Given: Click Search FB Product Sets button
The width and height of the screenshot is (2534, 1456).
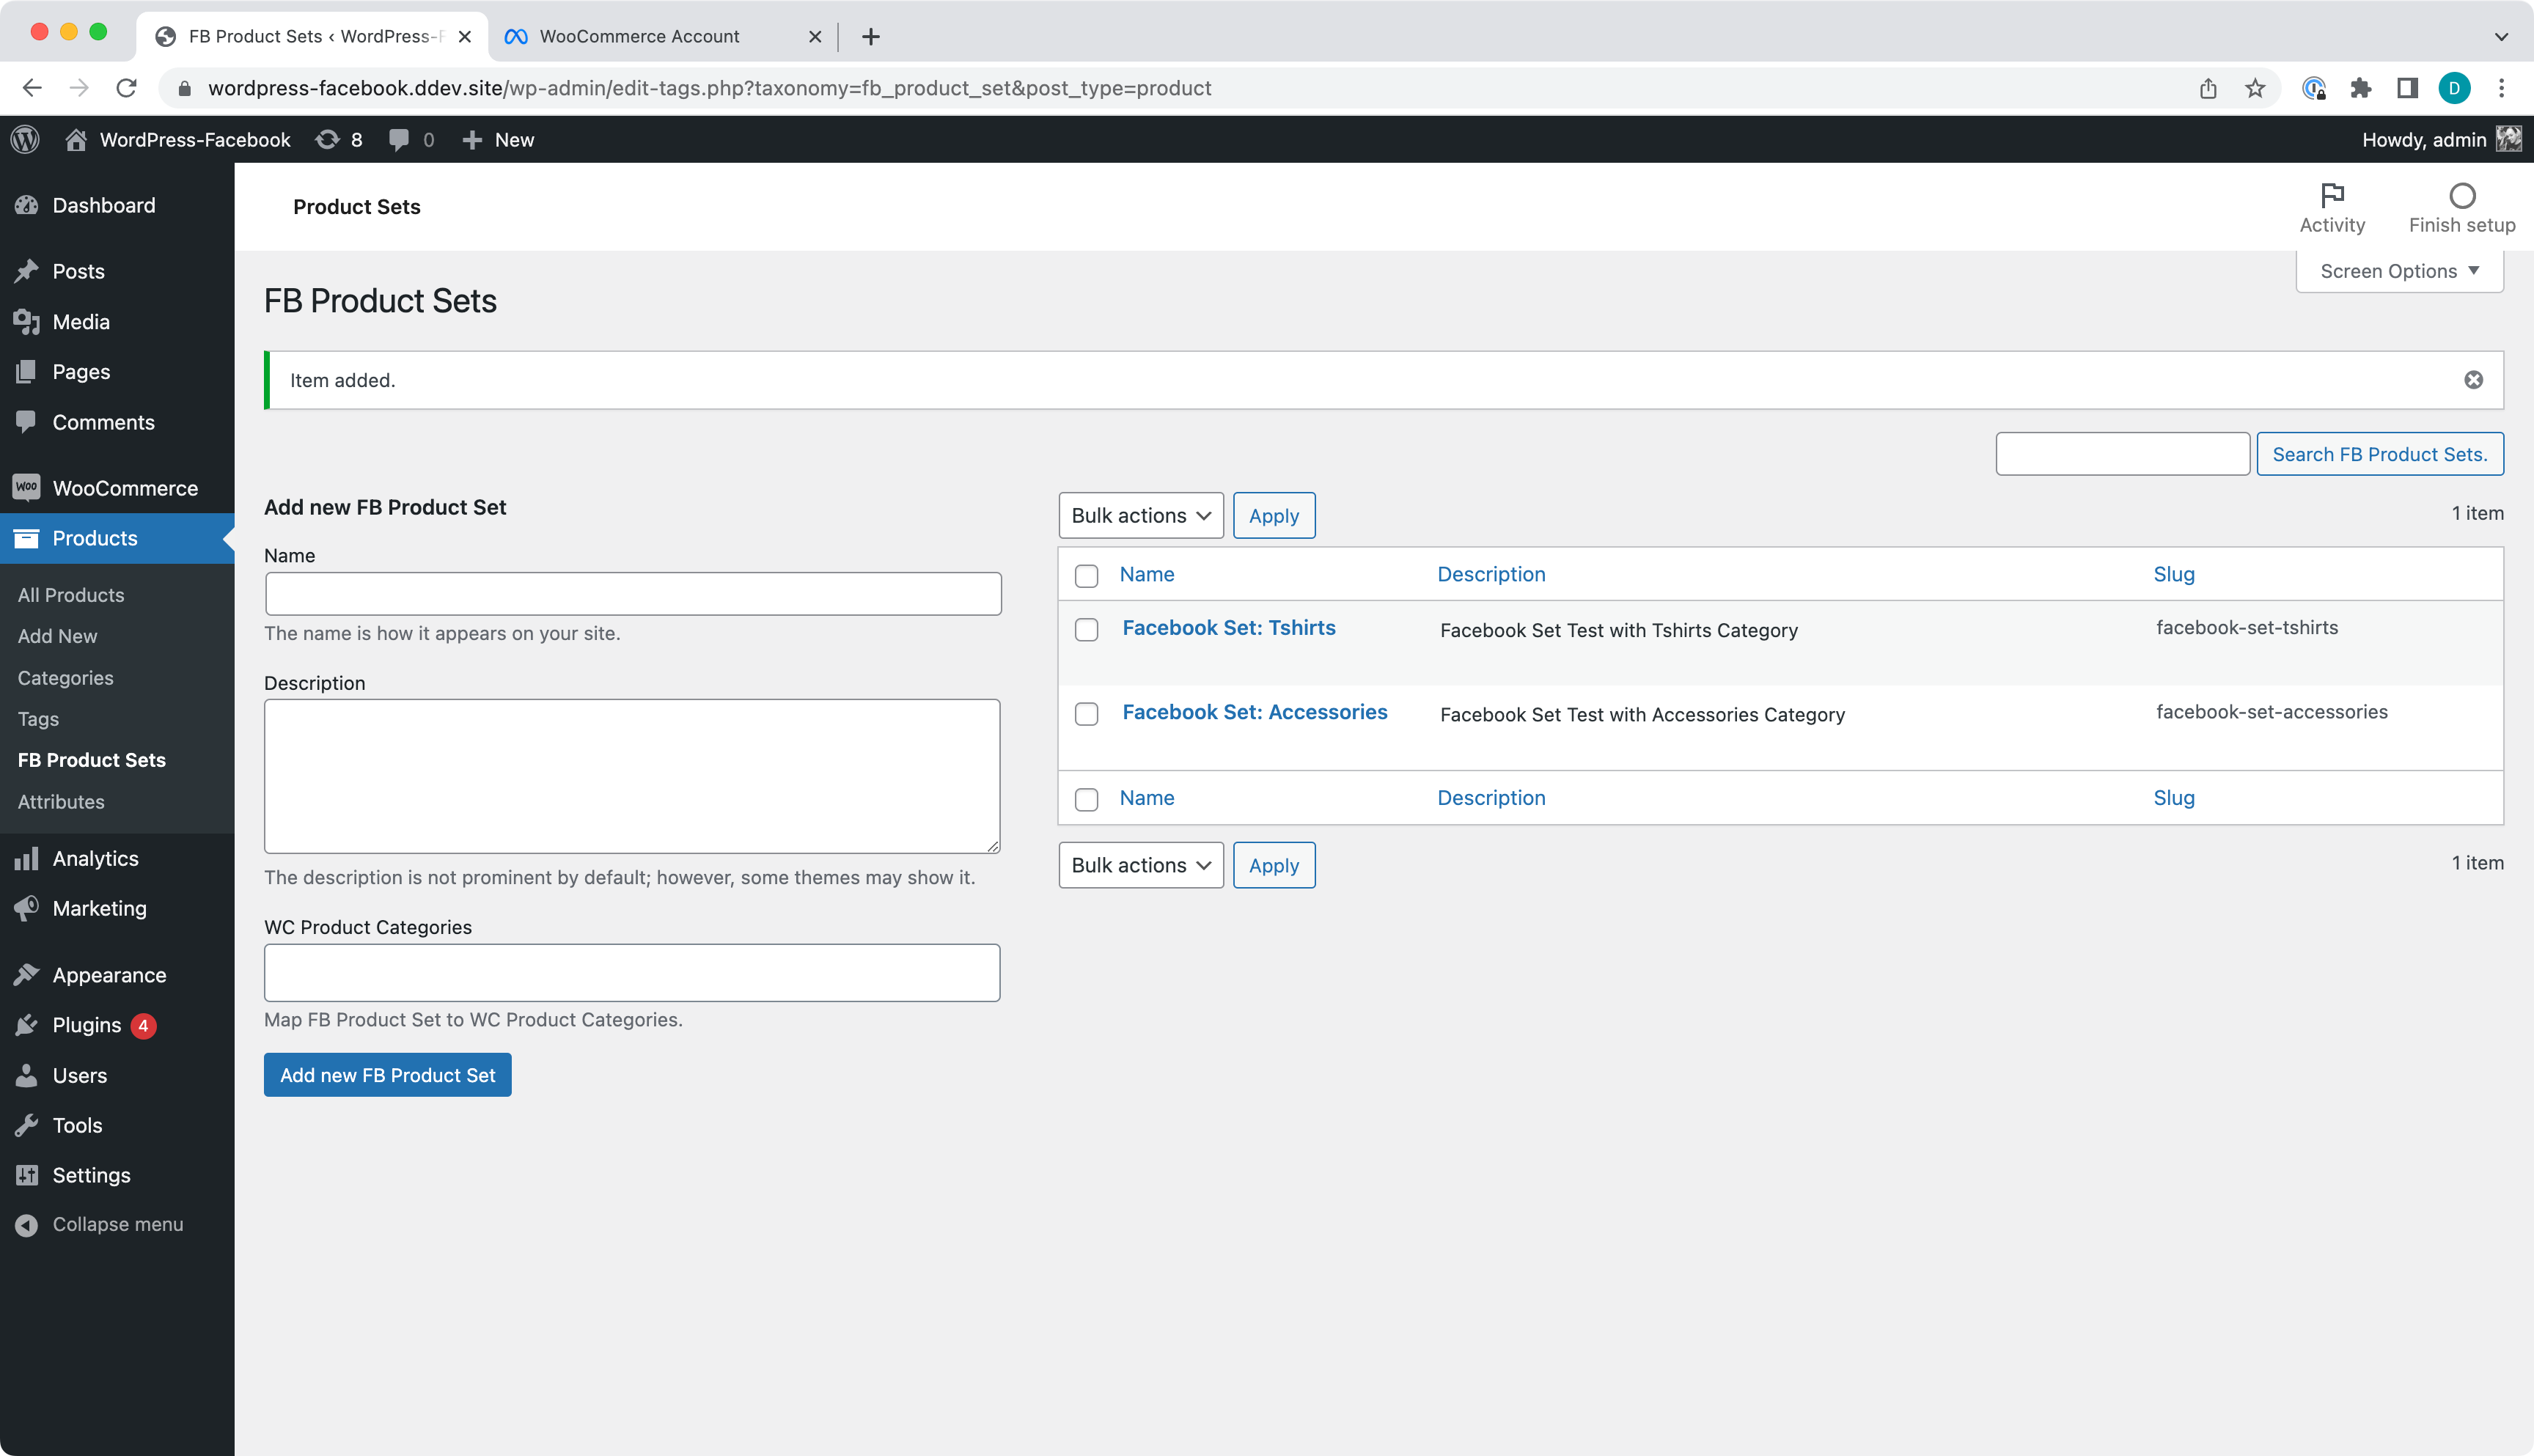Looking at the screenshot, I should 2380,454.
